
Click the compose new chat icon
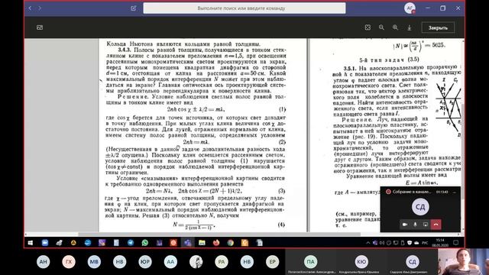coord(134,8)
